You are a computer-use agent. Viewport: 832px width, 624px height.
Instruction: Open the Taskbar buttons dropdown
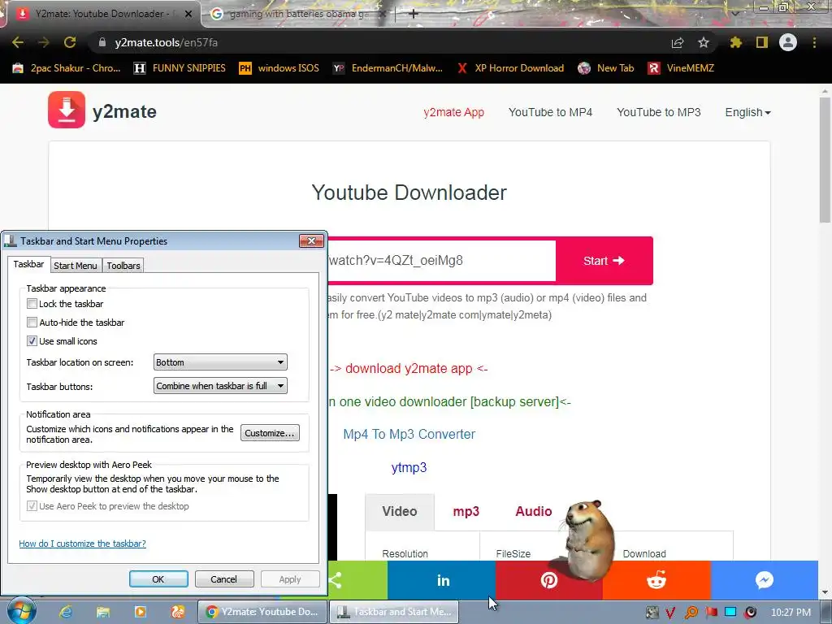coord(220,386)
